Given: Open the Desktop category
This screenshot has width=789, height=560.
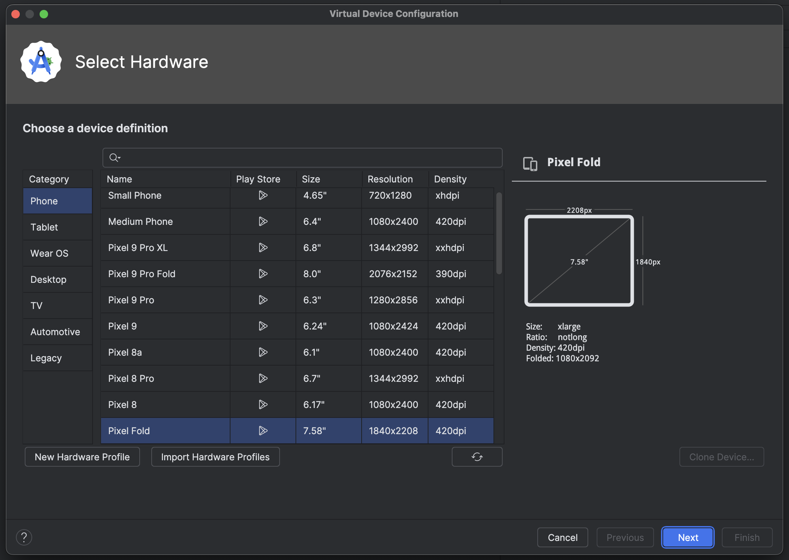Looking at the screenshot, I should (x=58, y=279).
